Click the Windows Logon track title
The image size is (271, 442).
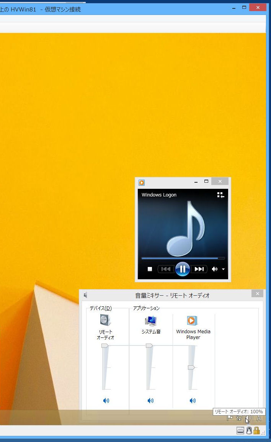coord(159,195)
